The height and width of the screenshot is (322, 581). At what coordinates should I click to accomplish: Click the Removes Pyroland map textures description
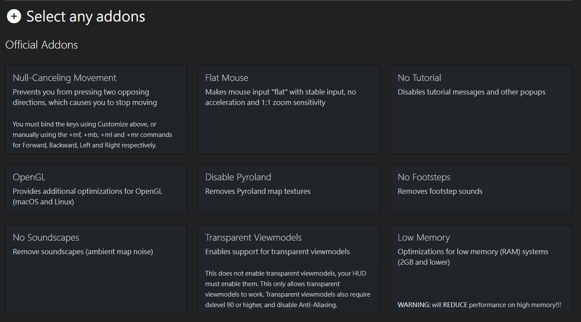click(258, 191)
